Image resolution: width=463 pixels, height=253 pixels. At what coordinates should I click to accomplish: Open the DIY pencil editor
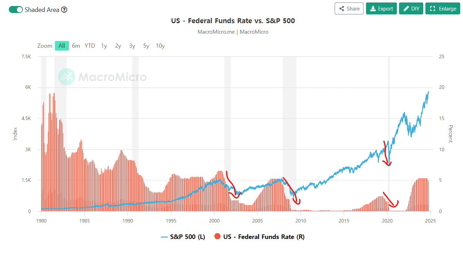[411, 8]
